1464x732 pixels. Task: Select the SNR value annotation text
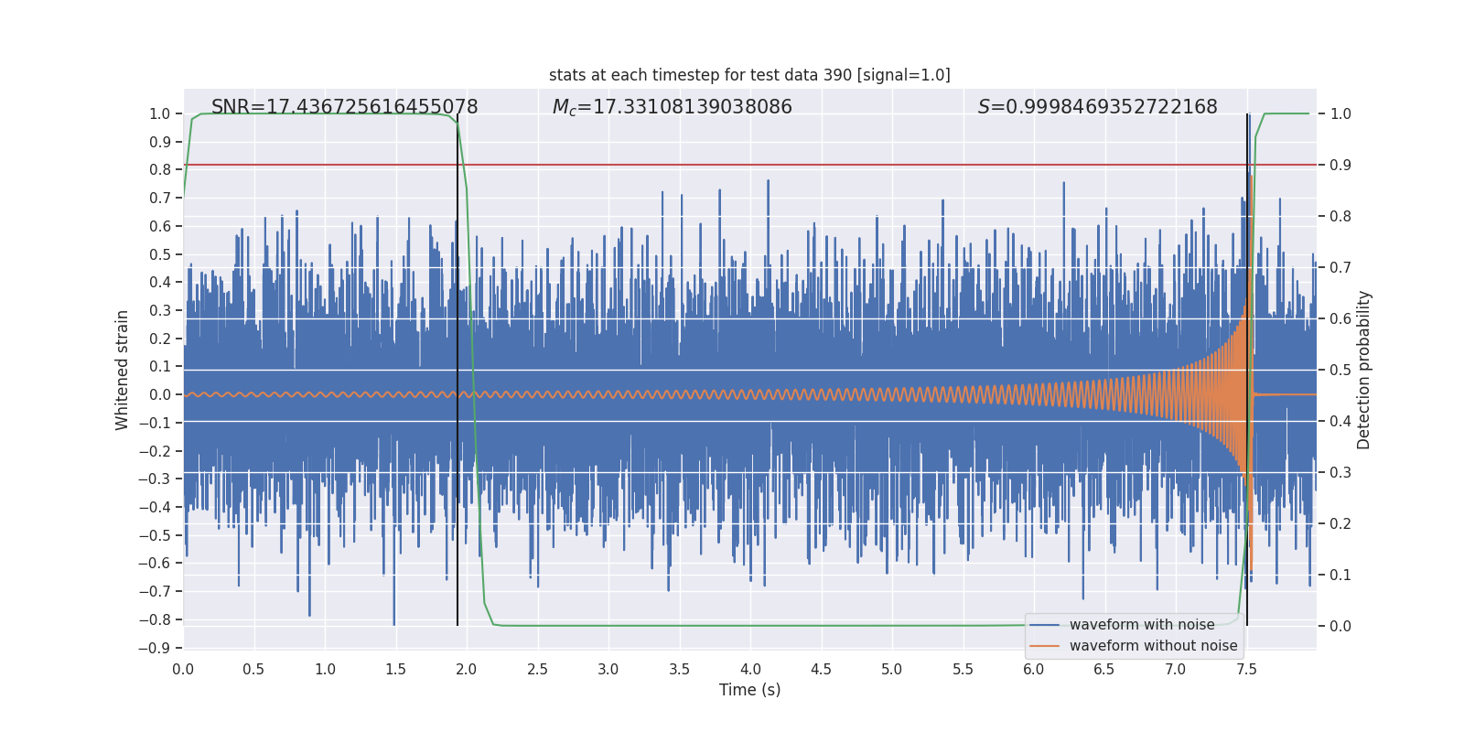point(344,107)
